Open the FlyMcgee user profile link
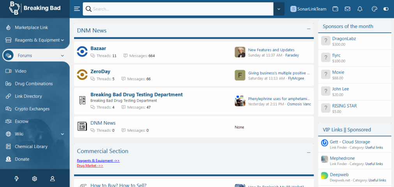Screen dimensions: 394x187 [296, 78]
